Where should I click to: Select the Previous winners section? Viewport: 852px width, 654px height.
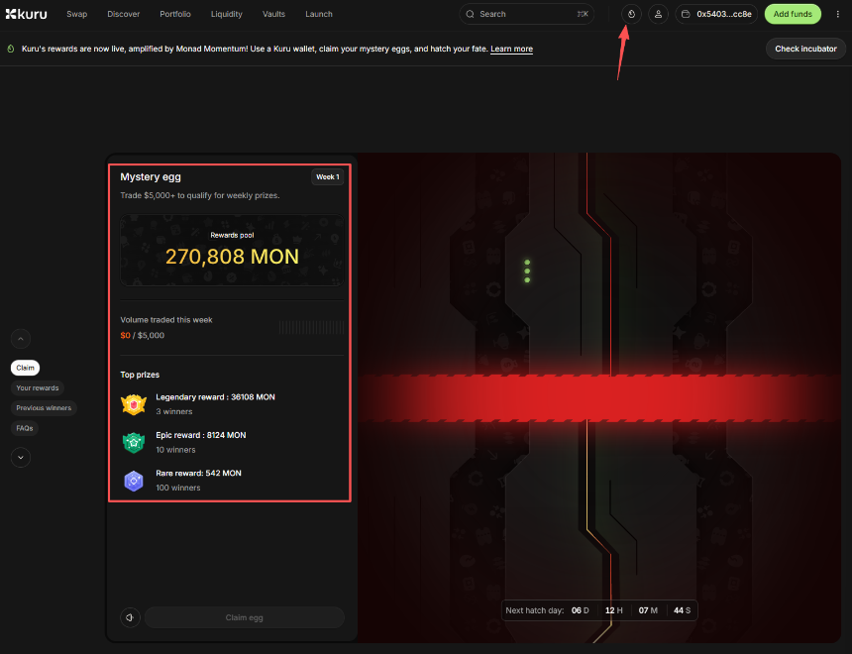tap(44, 407)
